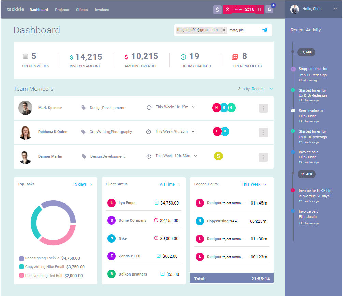Click the tag icon in Damon Martin's row
Viewport: 343px width, 296px height.
point(84,156)
